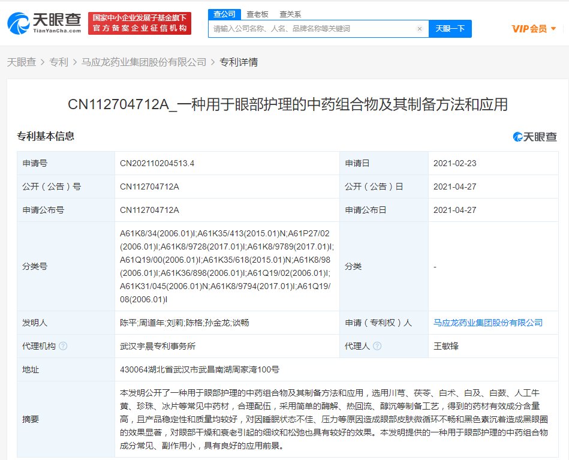Screen dimensions: 569x460
Task: Select the 查公司 search tab
Action: (224, 14)
